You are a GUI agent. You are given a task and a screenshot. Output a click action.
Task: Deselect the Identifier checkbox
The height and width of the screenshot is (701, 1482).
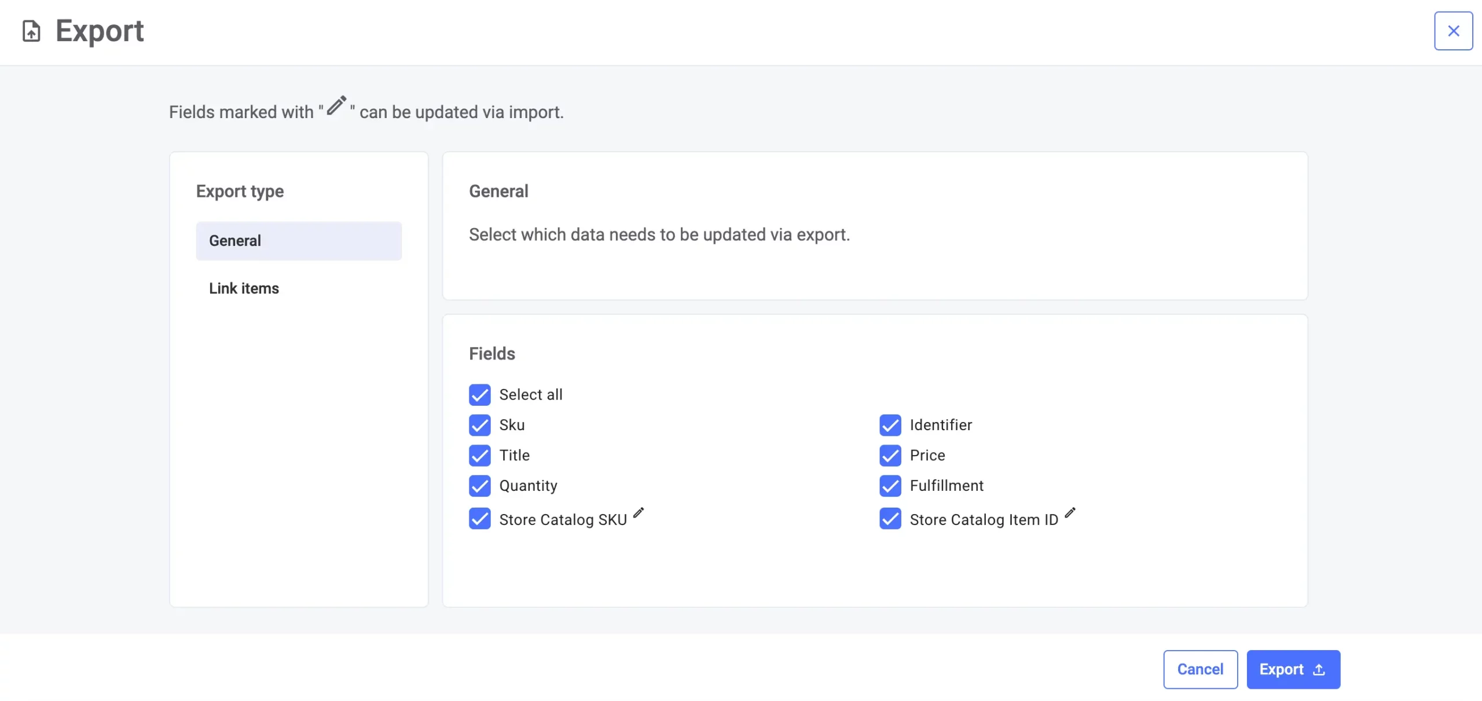click(x=890, y=425)
